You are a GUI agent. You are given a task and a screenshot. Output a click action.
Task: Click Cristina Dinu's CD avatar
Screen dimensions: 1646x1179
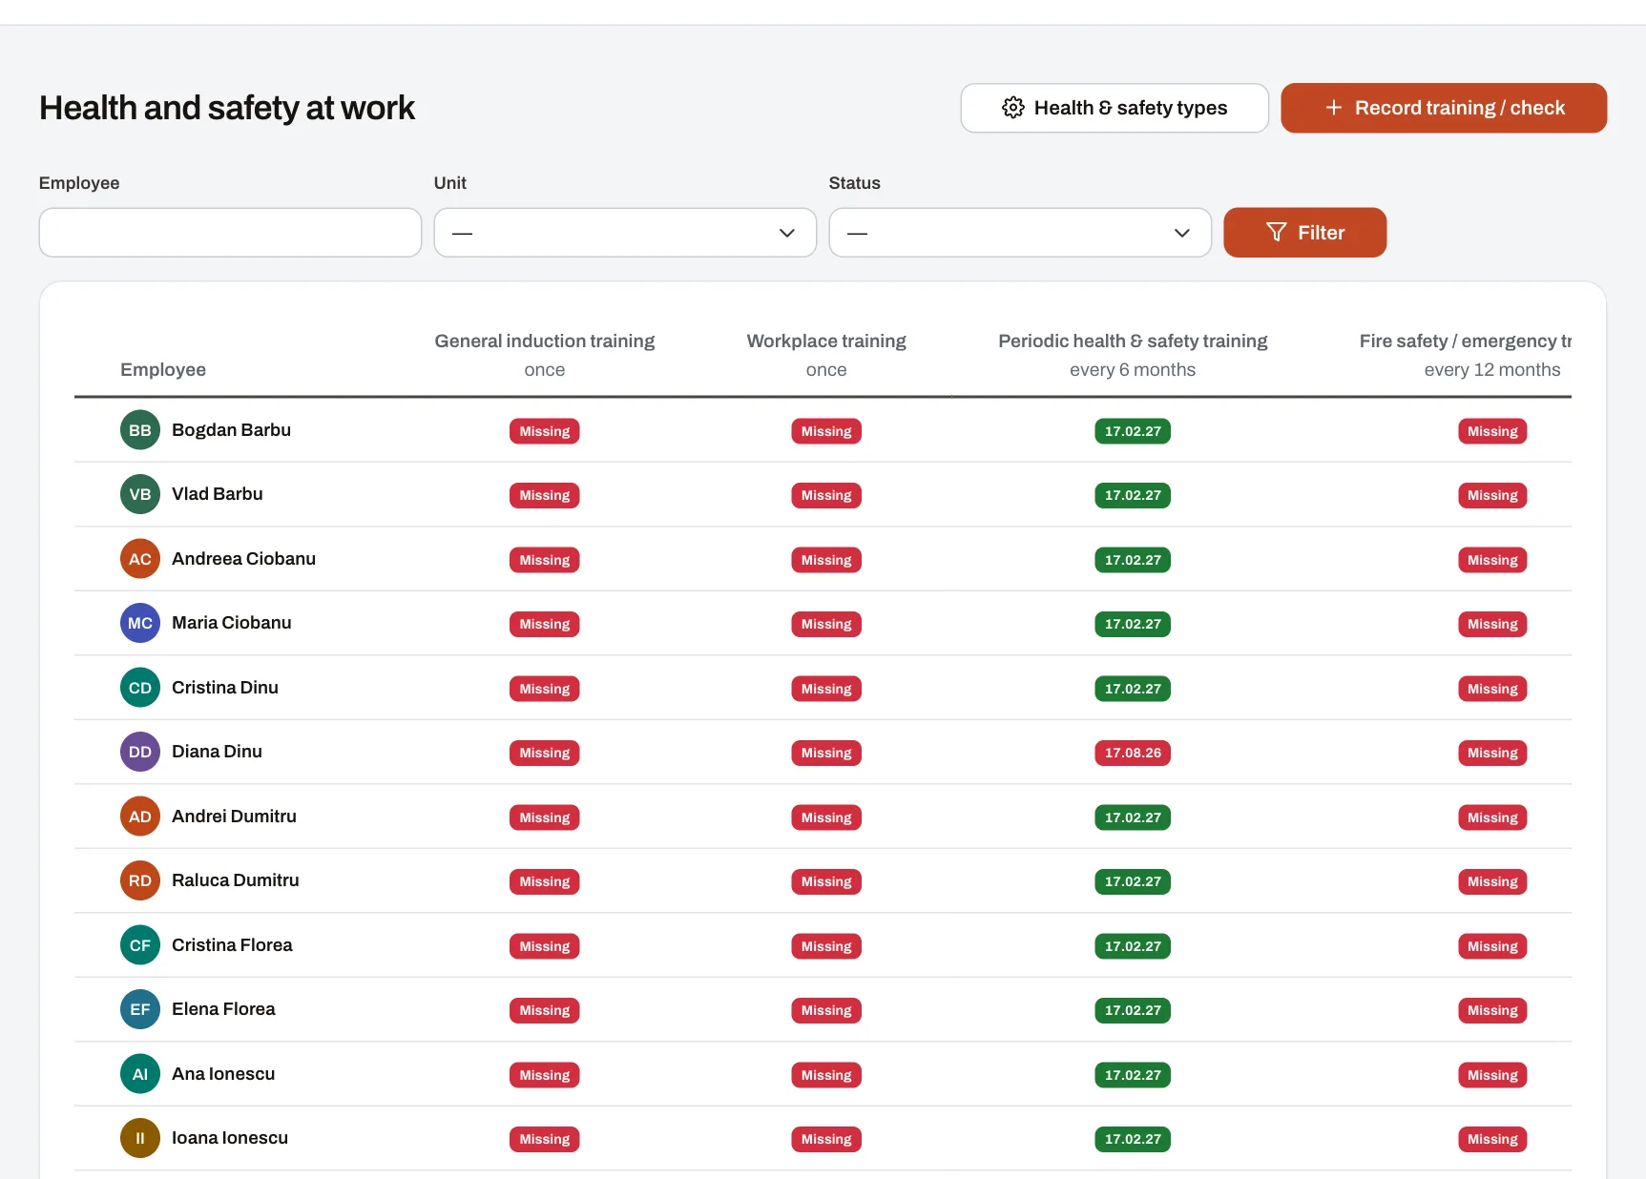coord(140,688)
